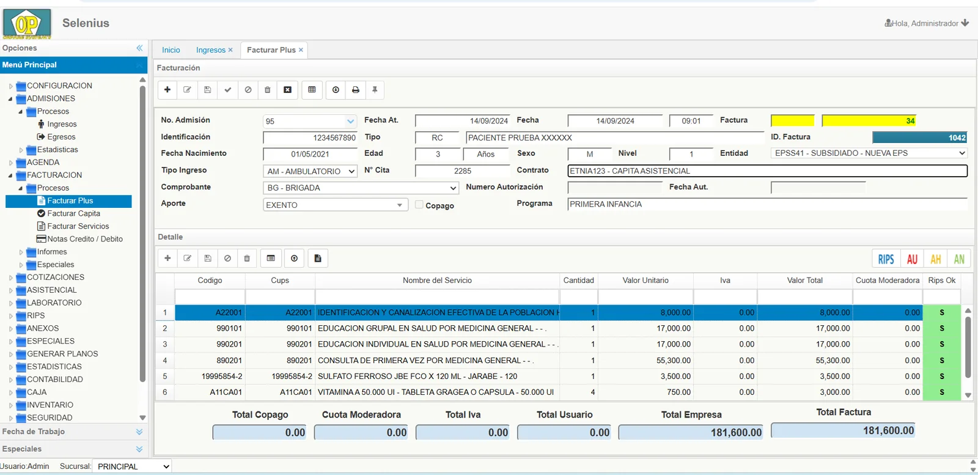Click the AN button
978x475 pixels.
pos(959,259)
